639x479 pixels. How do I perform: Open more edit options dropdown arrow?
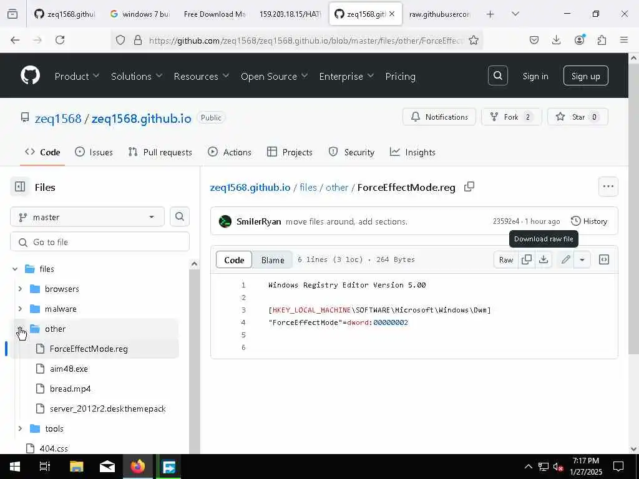[x=582, y=259]
